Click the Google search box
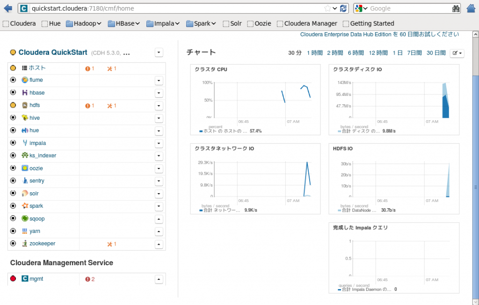The height and width of the screenshot is (305, 479). [410, 8]
